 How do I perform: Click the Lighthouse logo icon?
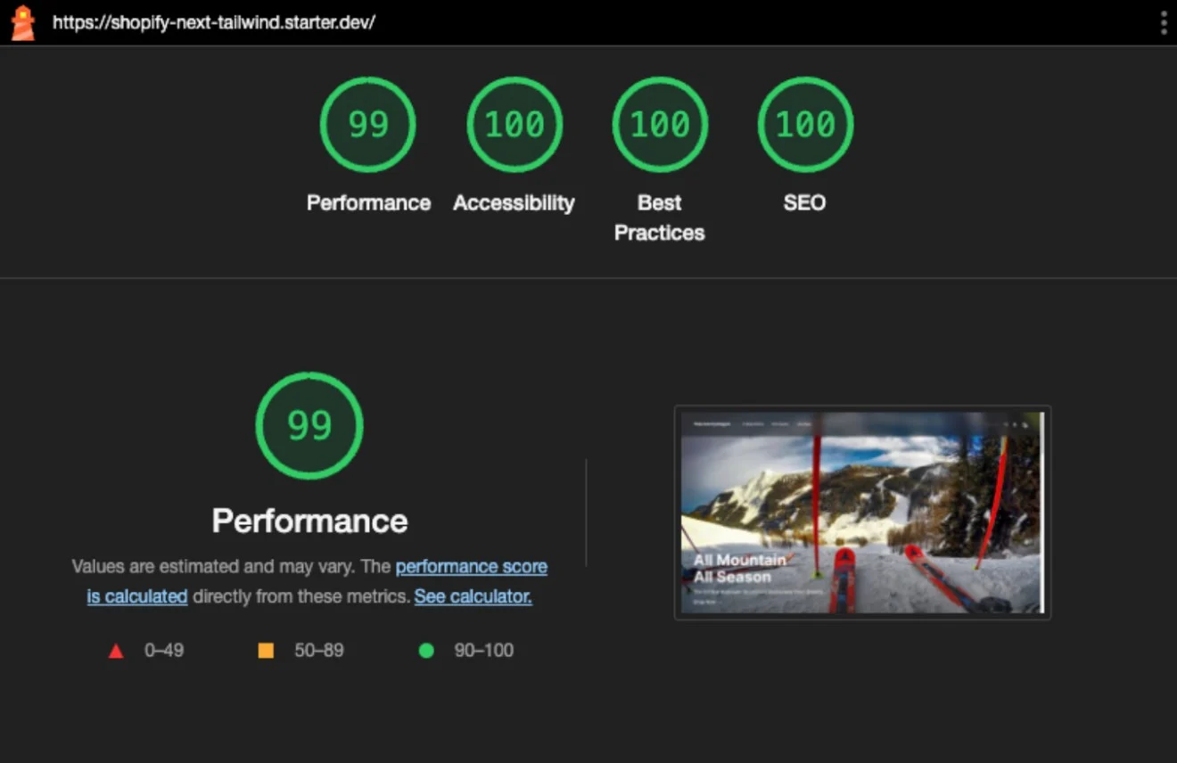pyautogui.click(x=21, y=22)
